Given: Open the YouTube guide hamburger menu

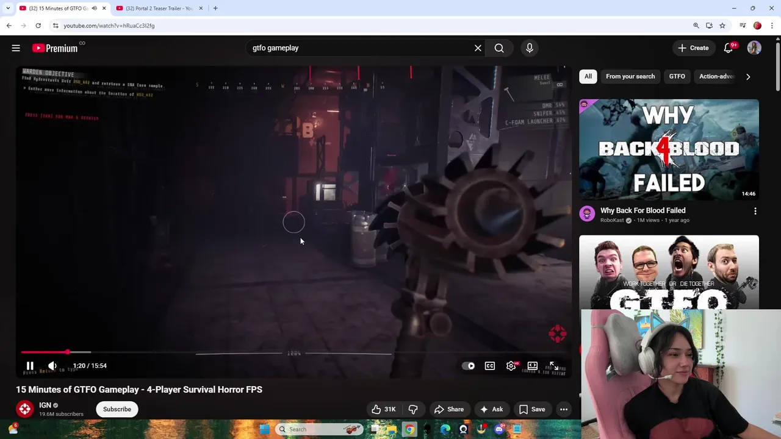Looking at the screenshot, I should pyautogui.click(x=16, y=48).
